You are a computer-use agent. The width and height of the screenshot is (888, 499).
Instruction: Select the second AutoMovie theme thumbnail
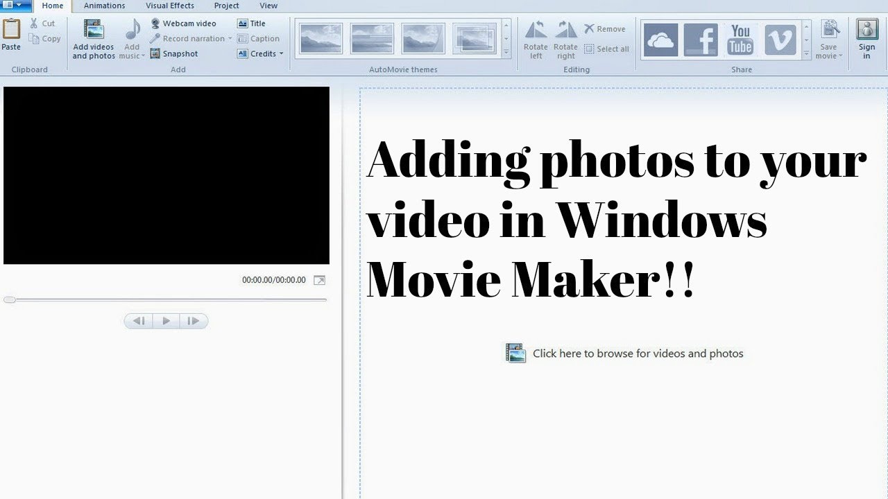click(x=372, y=38)
